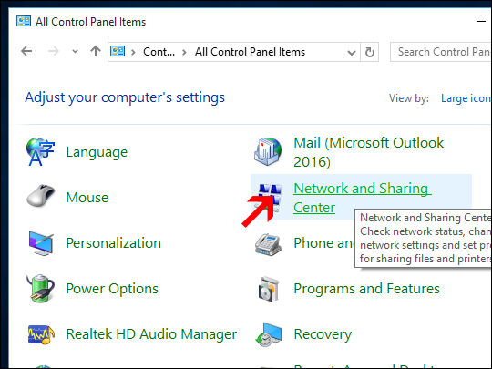Viewport: 492px width, 369px height.
Task: Go up one folder level
Action: pos(96,51)
